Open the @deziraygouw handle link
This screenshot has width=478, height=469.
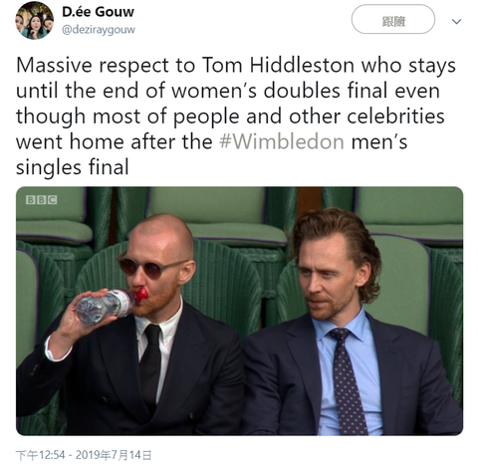(99, 30)
